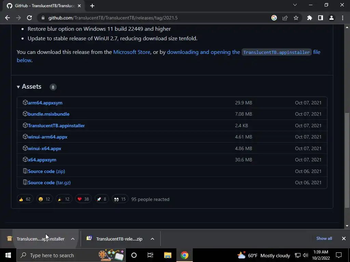Open a new browser tab
The width and height of the screenshot is (350, 262).
(92, 6)
